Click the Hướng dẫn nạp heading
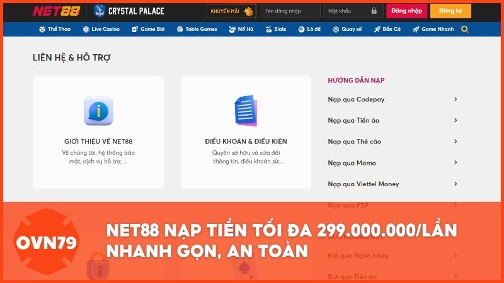The height and width of the screenshot is (283, 504). [356, 80]
